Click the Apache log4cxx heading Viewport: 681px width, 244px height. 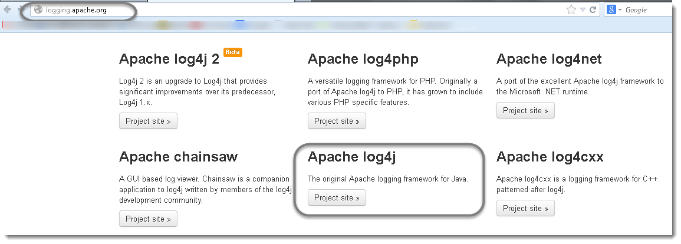click(550, 157)
